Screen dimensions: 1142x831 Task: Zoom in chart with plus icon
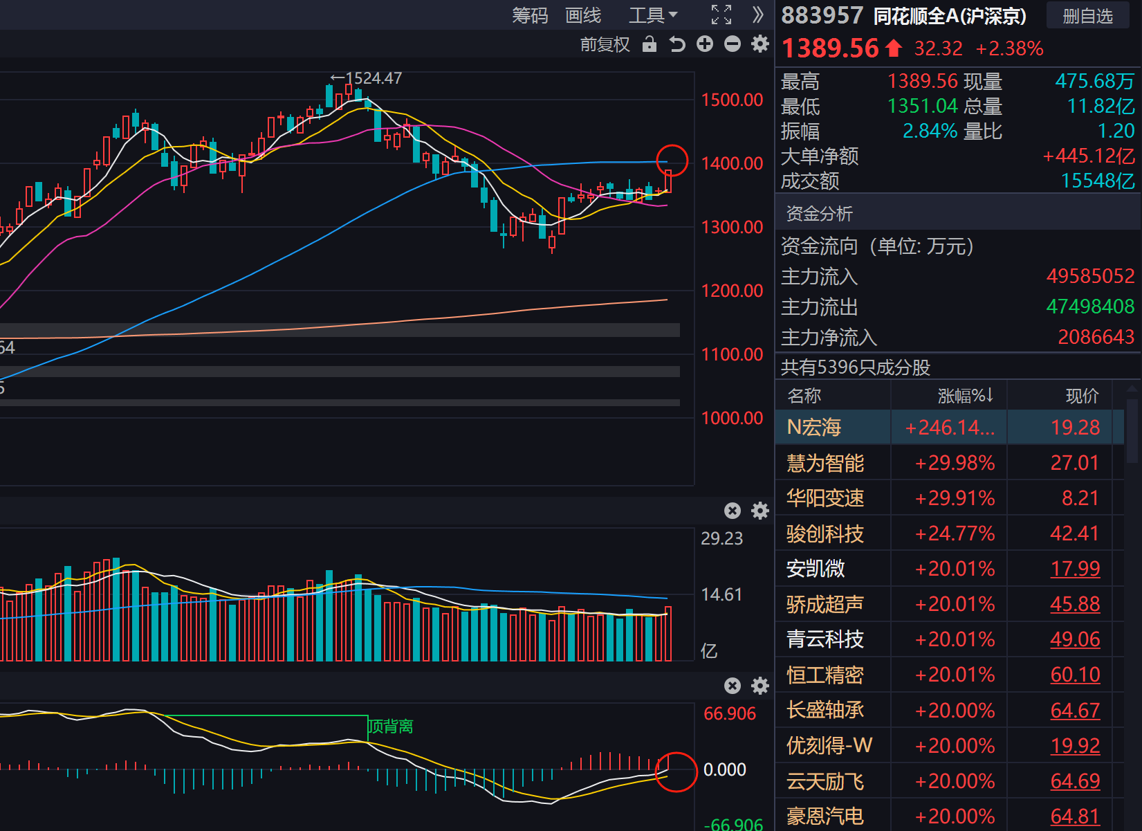[x=705, y=44]
